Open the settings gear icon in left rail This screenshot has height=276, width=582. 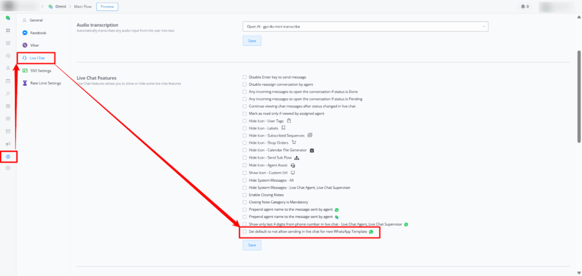pyautogui.click(x=8, y=156)
